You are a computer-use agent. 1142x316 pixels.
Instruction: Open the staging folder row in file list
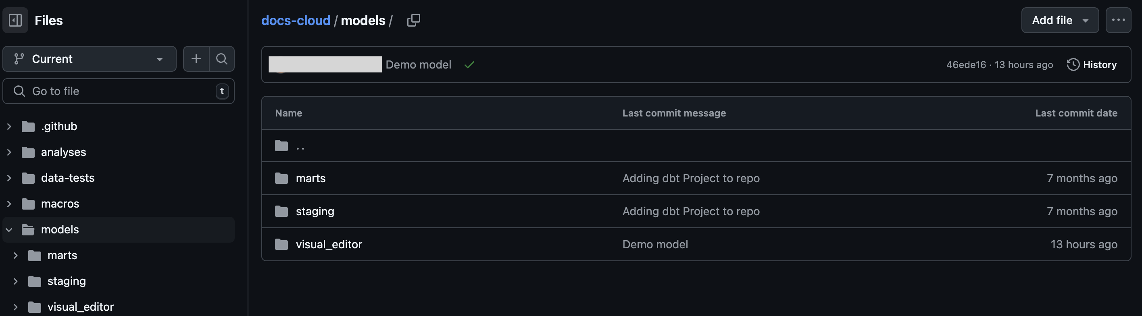(x=315, y=211)
